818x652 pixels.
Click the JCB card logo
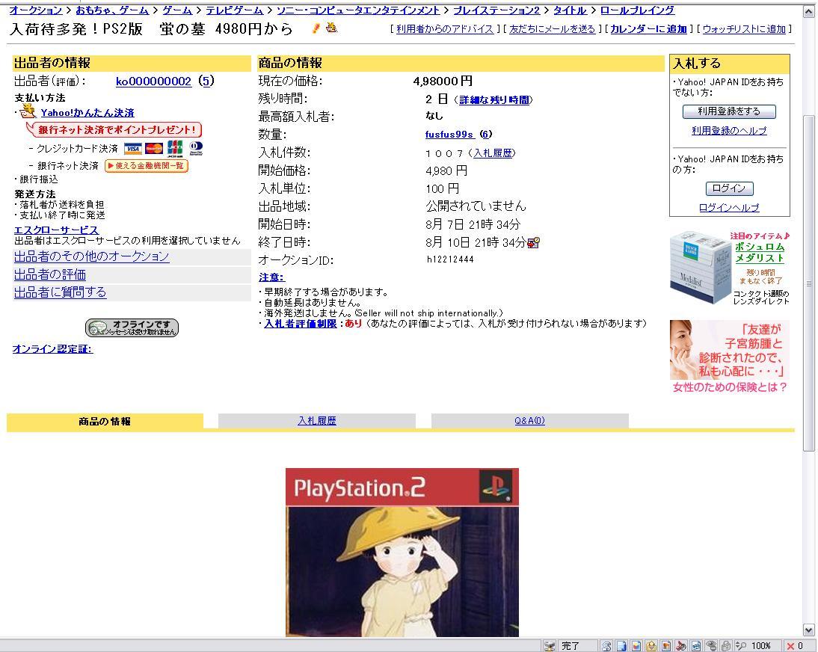coord(175,148)
